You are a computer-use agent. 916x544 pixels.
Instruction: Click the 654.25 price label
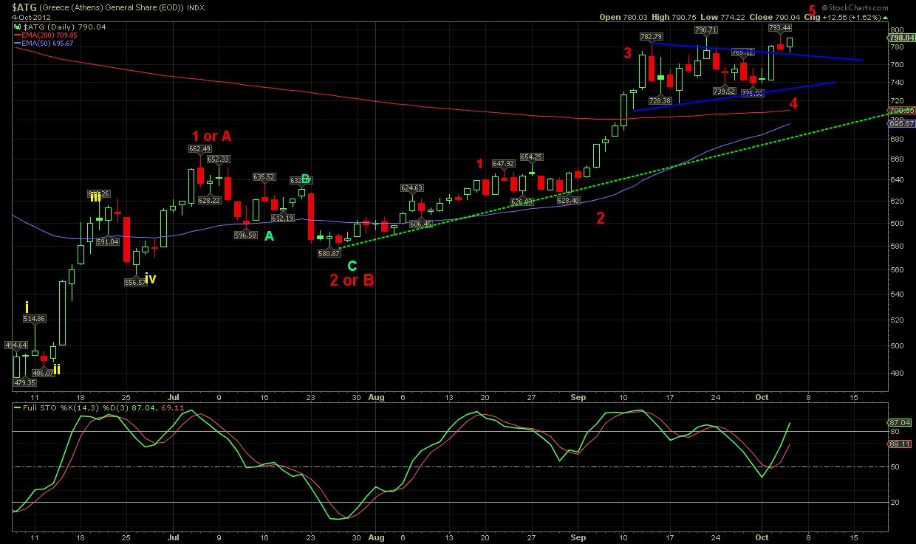[532, 156]
